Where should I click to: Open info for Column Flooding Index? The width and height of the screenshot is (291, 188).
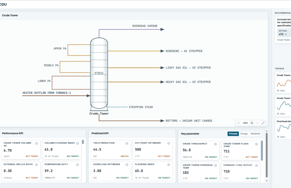[78, 143]
